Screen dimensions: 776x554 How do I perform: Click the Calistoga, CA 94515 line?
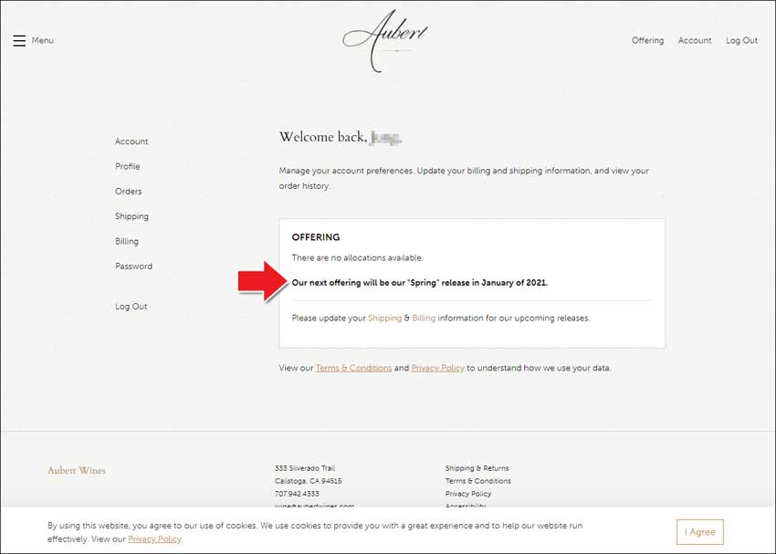pos(309,481)
